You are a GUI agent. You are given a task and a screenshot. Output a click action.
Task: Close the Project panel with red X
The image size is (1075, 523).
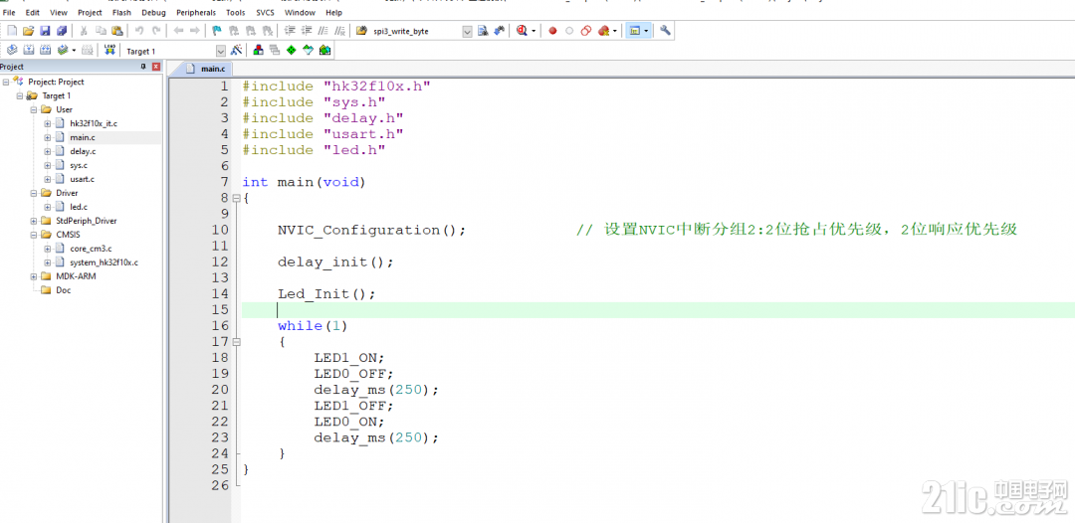(156, 67)
